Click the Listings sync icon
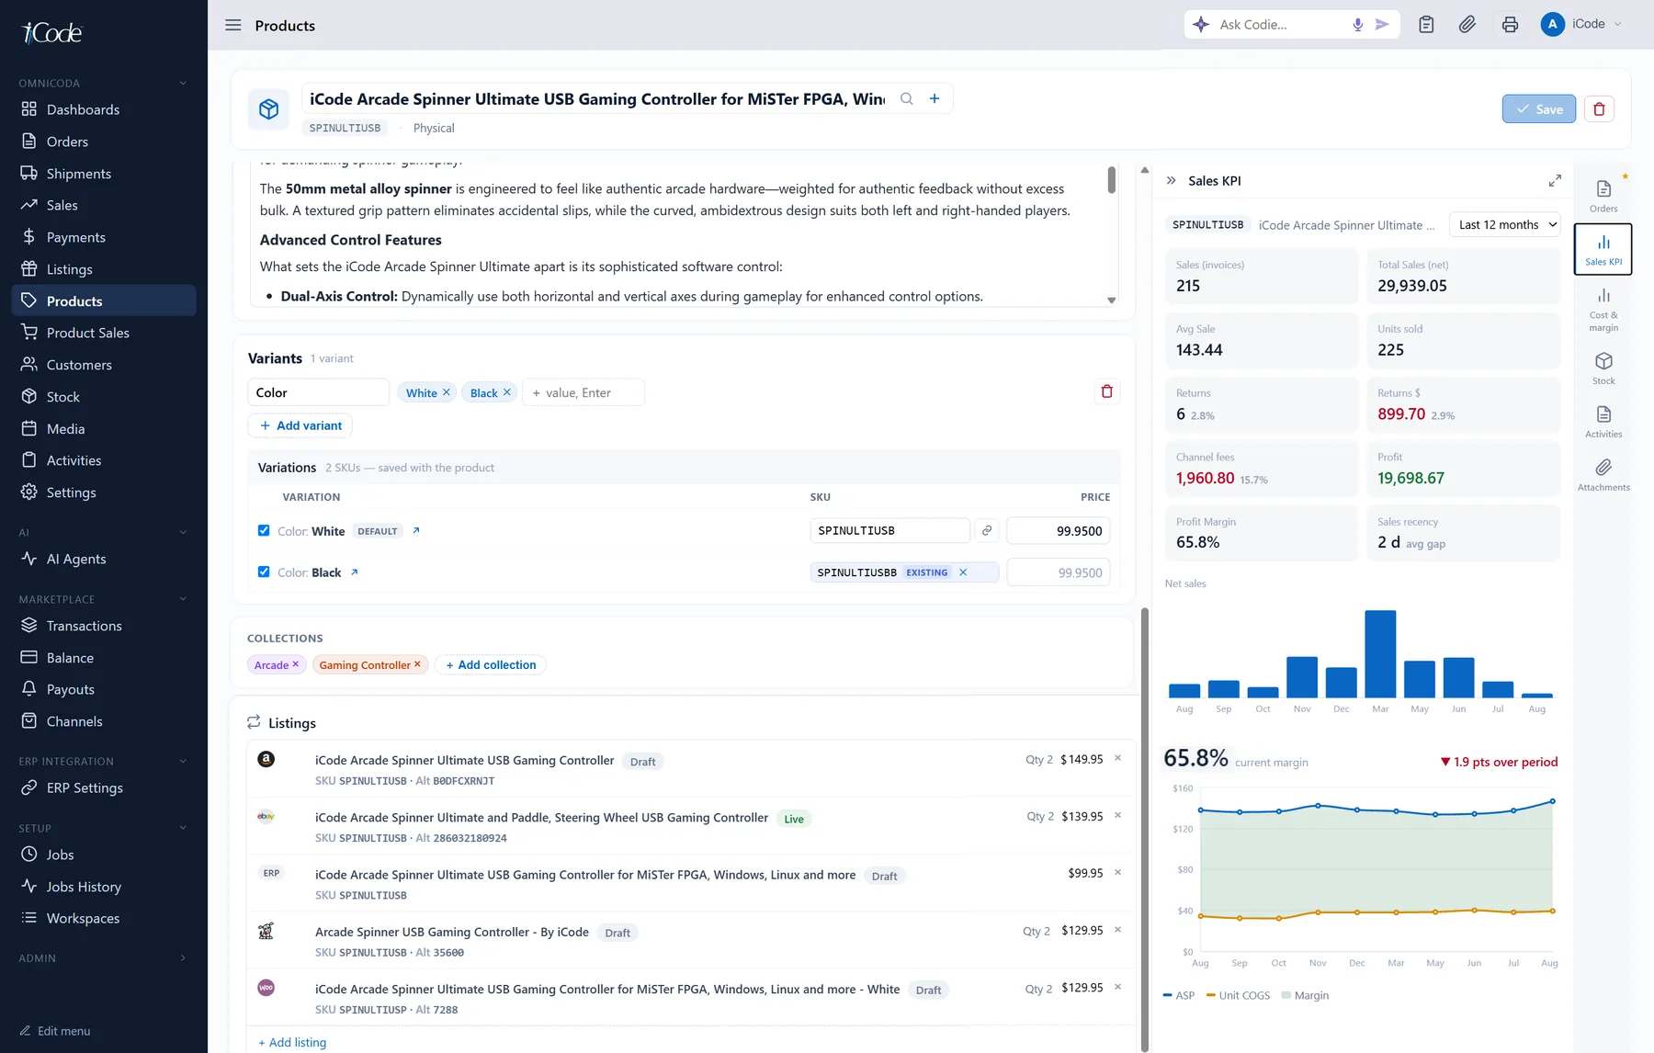 tap(254, 722)
